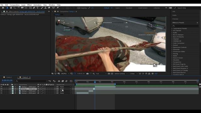Open the Composition menu
Viewport: 201px width, 113px height.
click(15, 5)
